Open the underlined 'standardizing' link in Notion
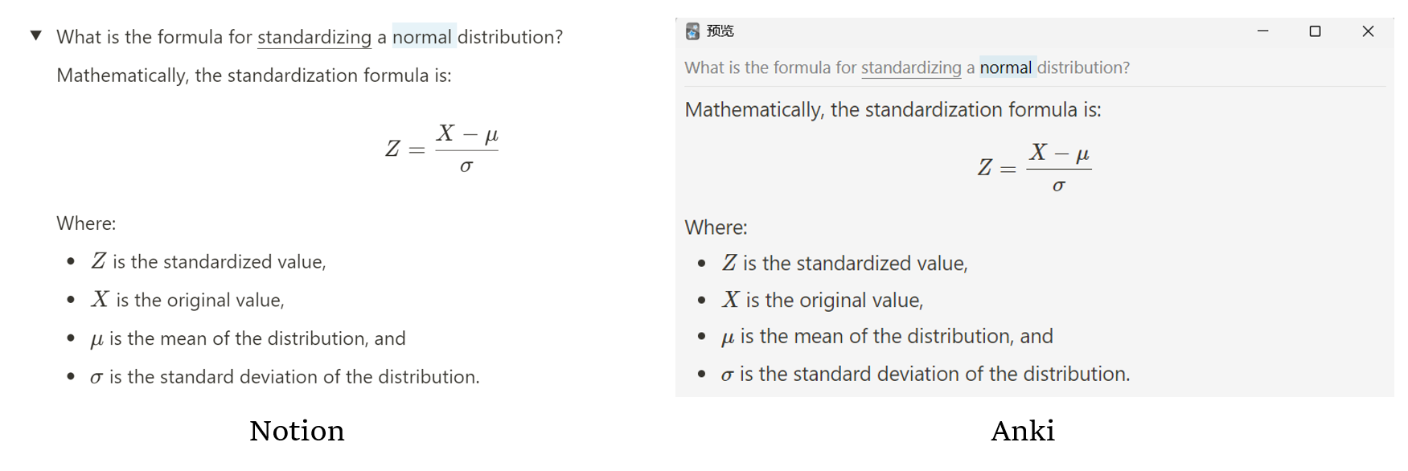This screenshot has height=471, width=1408. pos(314,37)
